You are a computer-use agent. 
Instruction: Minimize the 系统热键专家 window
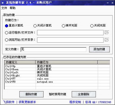coord(108,3)
